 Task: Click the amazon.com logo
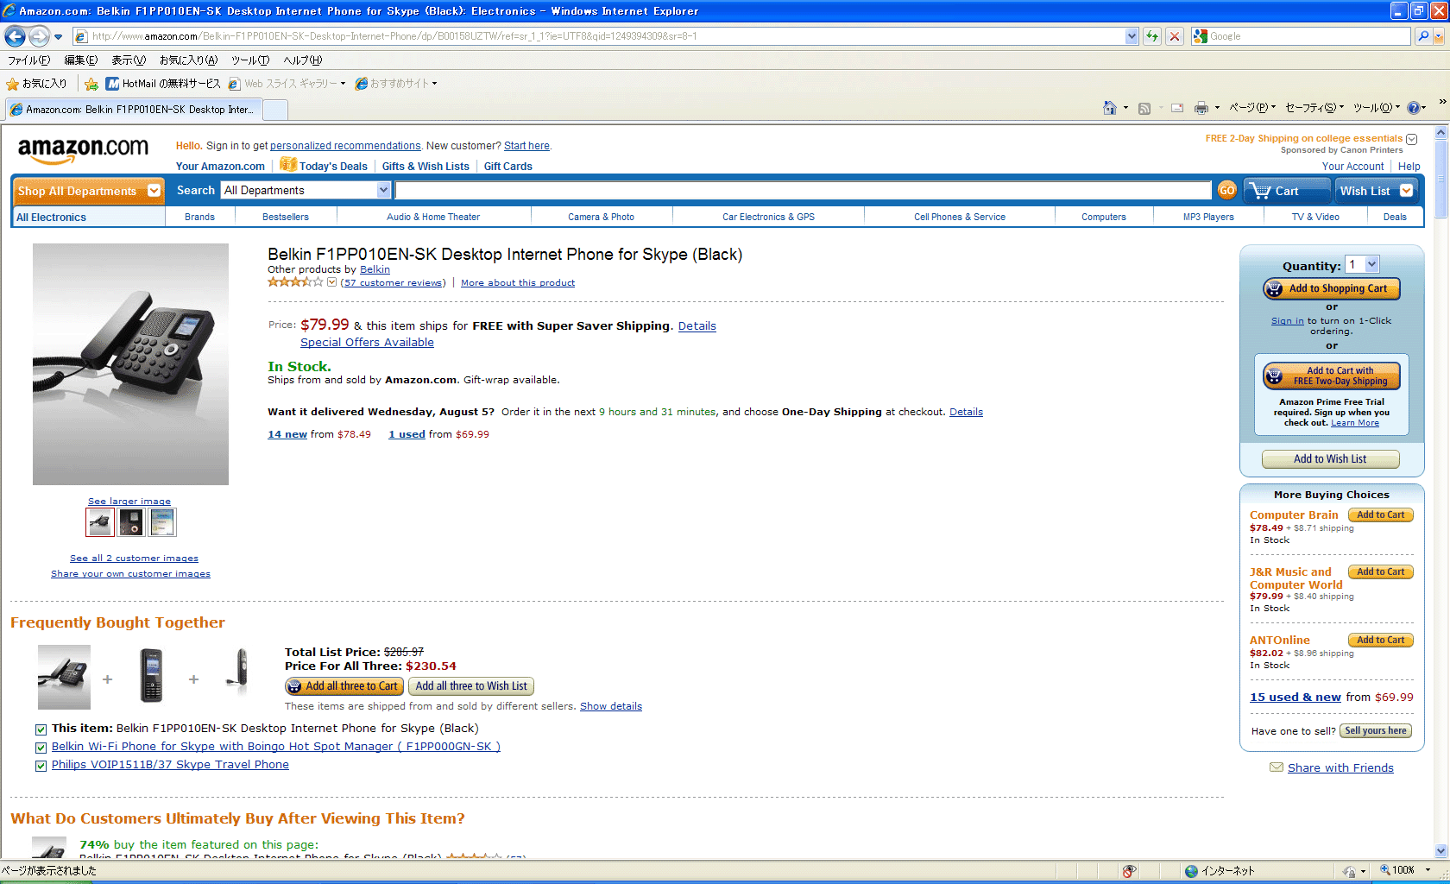click(x=83, y=150)
